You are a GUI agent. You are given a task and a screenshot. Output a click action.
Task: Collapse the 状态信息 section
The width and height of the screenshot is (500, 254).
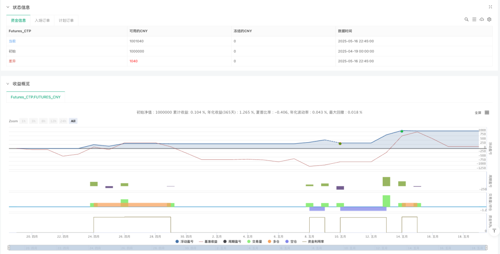pyautogui.click(x=8, y=7)
